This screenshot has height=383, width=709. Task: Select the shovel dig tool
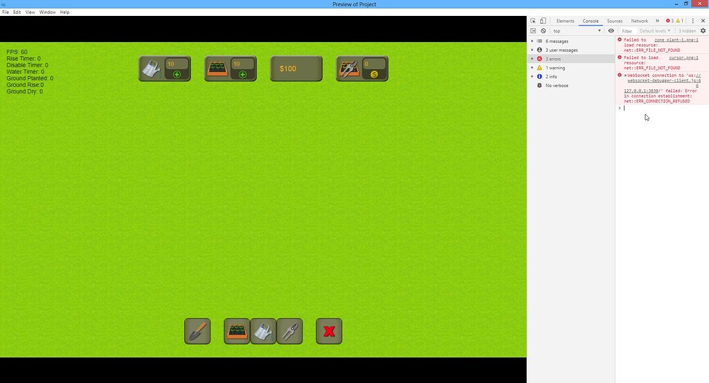click(x=197, y=331)
